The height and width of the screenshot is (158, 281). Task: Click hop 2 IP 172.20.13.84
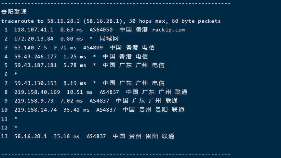[x=34, y=39]
